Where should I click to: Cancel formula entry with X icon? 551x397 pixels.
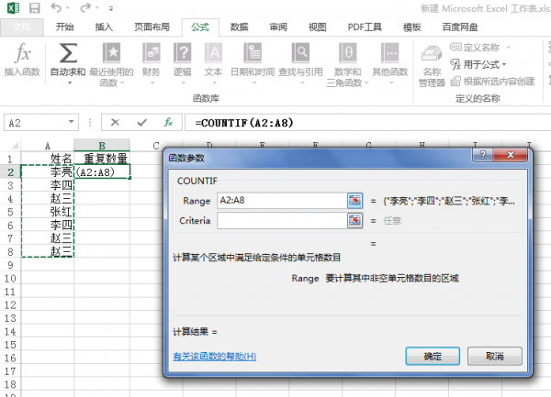(x=115, y=122)
